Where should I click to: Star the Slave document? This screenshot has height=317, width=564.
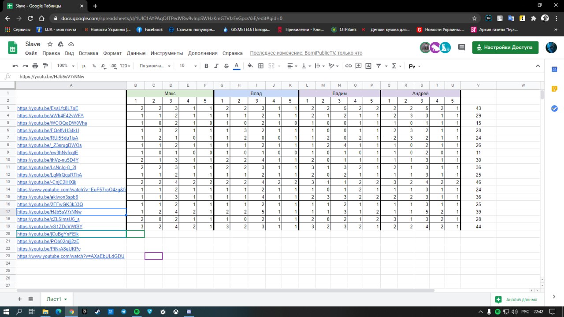coord(50,44)
